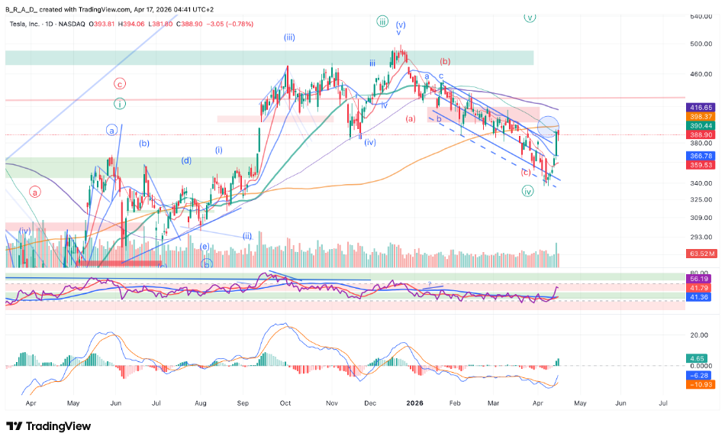Click the 416.65 purple moving average label
This screenshot has width=725, height=443.
click(700, 108)
